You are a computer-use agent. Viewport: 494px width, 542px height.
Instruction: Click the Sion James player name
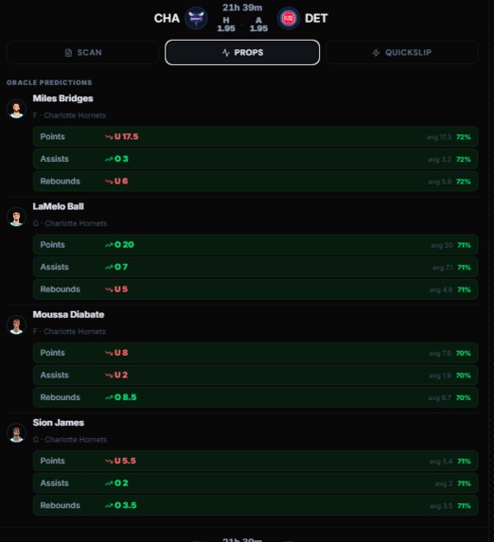[59, 423]
